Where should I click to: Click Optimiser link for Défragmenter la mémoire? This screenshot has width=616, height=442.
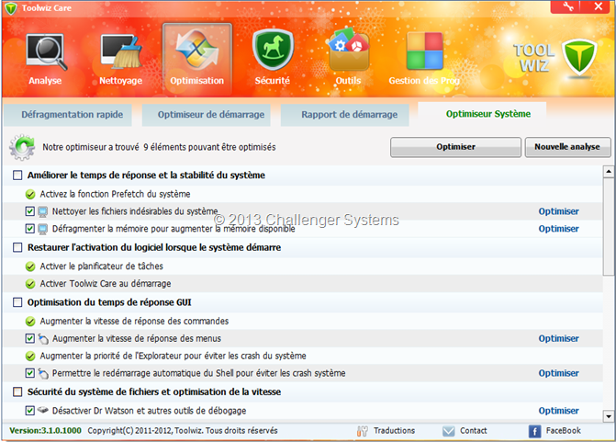click(x=559, y=229)
